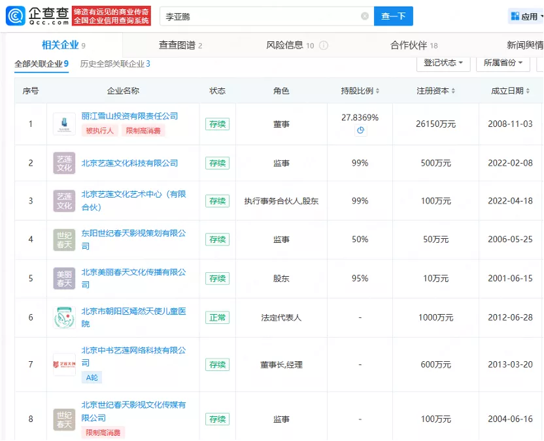The width and height of the screenshot is (544, 441).
Task: Open the risk info help question-mark icon
Action: tap(324, 46)
